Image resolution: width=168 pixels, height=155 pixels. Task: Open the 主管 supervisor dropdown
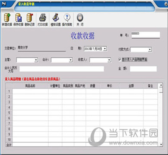36,60
